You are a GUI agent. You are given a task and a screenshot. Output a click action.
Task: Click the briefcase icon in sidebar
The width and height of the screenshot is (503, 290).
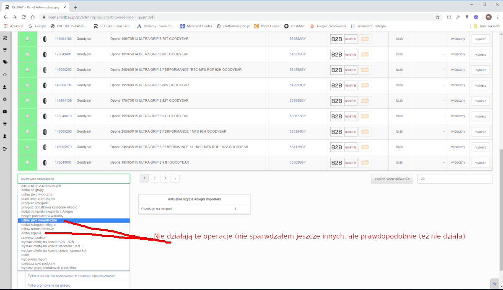click(5, 112)
